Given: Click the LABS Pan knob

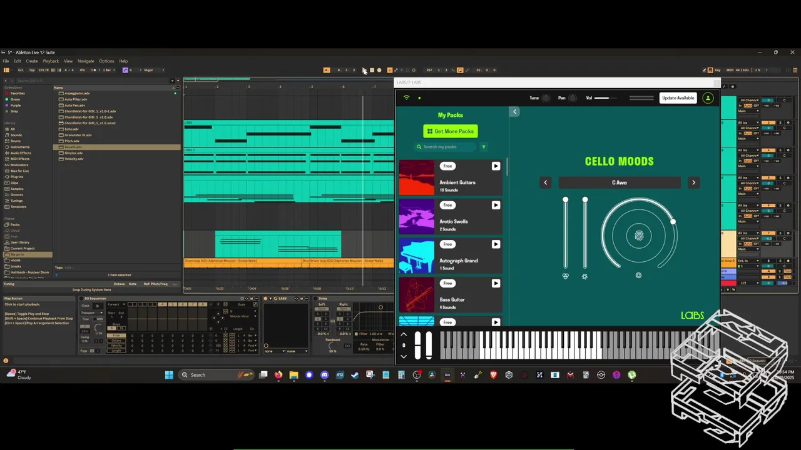Looking at the screenshot, I should pyautogui.click(x=574, y=98).
